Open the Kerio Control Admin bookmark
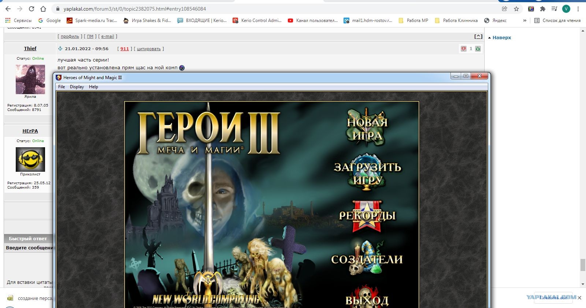Image resolution: width=586 pixels, height=308 pixels. point(257,21)
